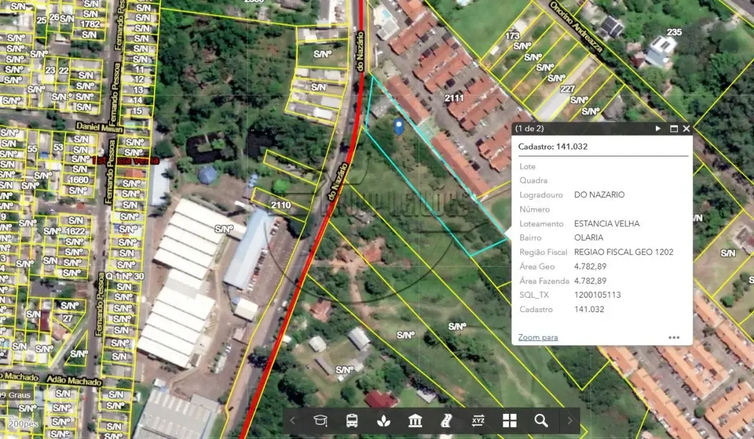Select parcel labeled 1782 on map
This screenshot has width=754, height=439.
click(x=90, y=24)
